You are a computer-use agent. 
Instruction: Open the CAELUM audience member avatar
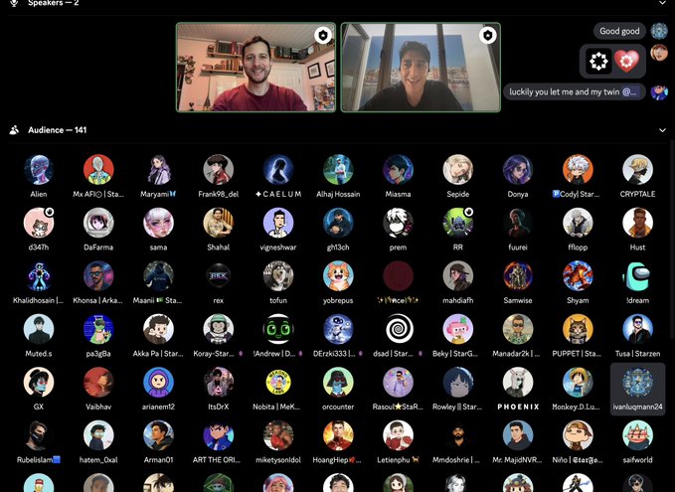point(278,170)
